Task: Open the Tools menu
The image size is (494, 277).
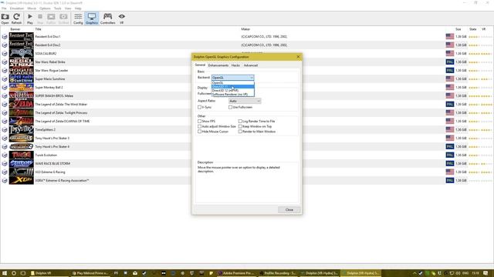Action: (x=58, y=8)
